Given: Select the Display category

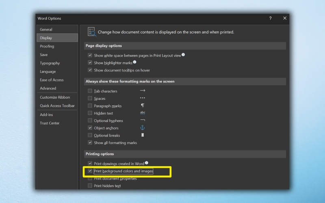Looking at the screenshot, I should (57, 38).
